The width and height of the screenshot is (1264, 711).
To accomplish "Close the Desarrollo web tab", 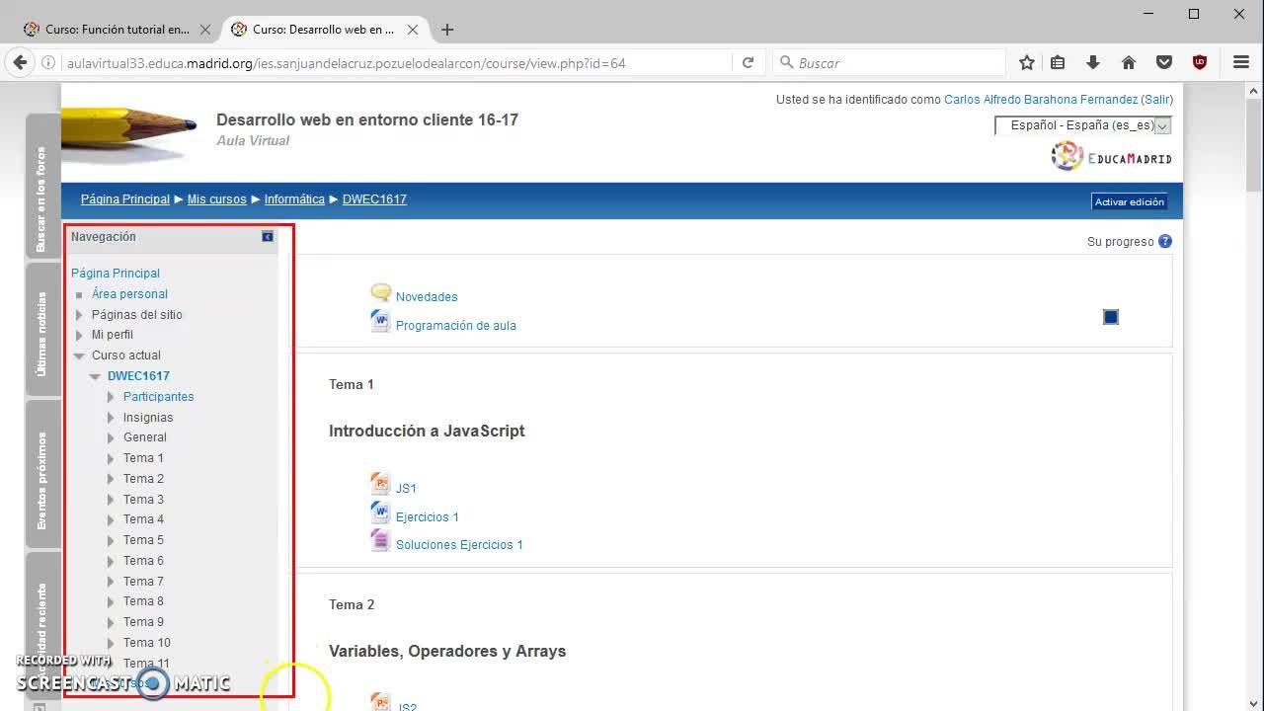I will 413,30.
